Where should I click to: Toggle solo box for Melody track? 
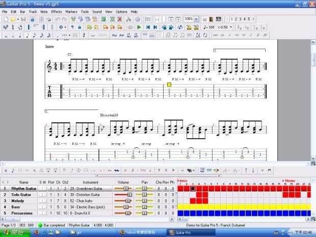click(x=40, y=201)
